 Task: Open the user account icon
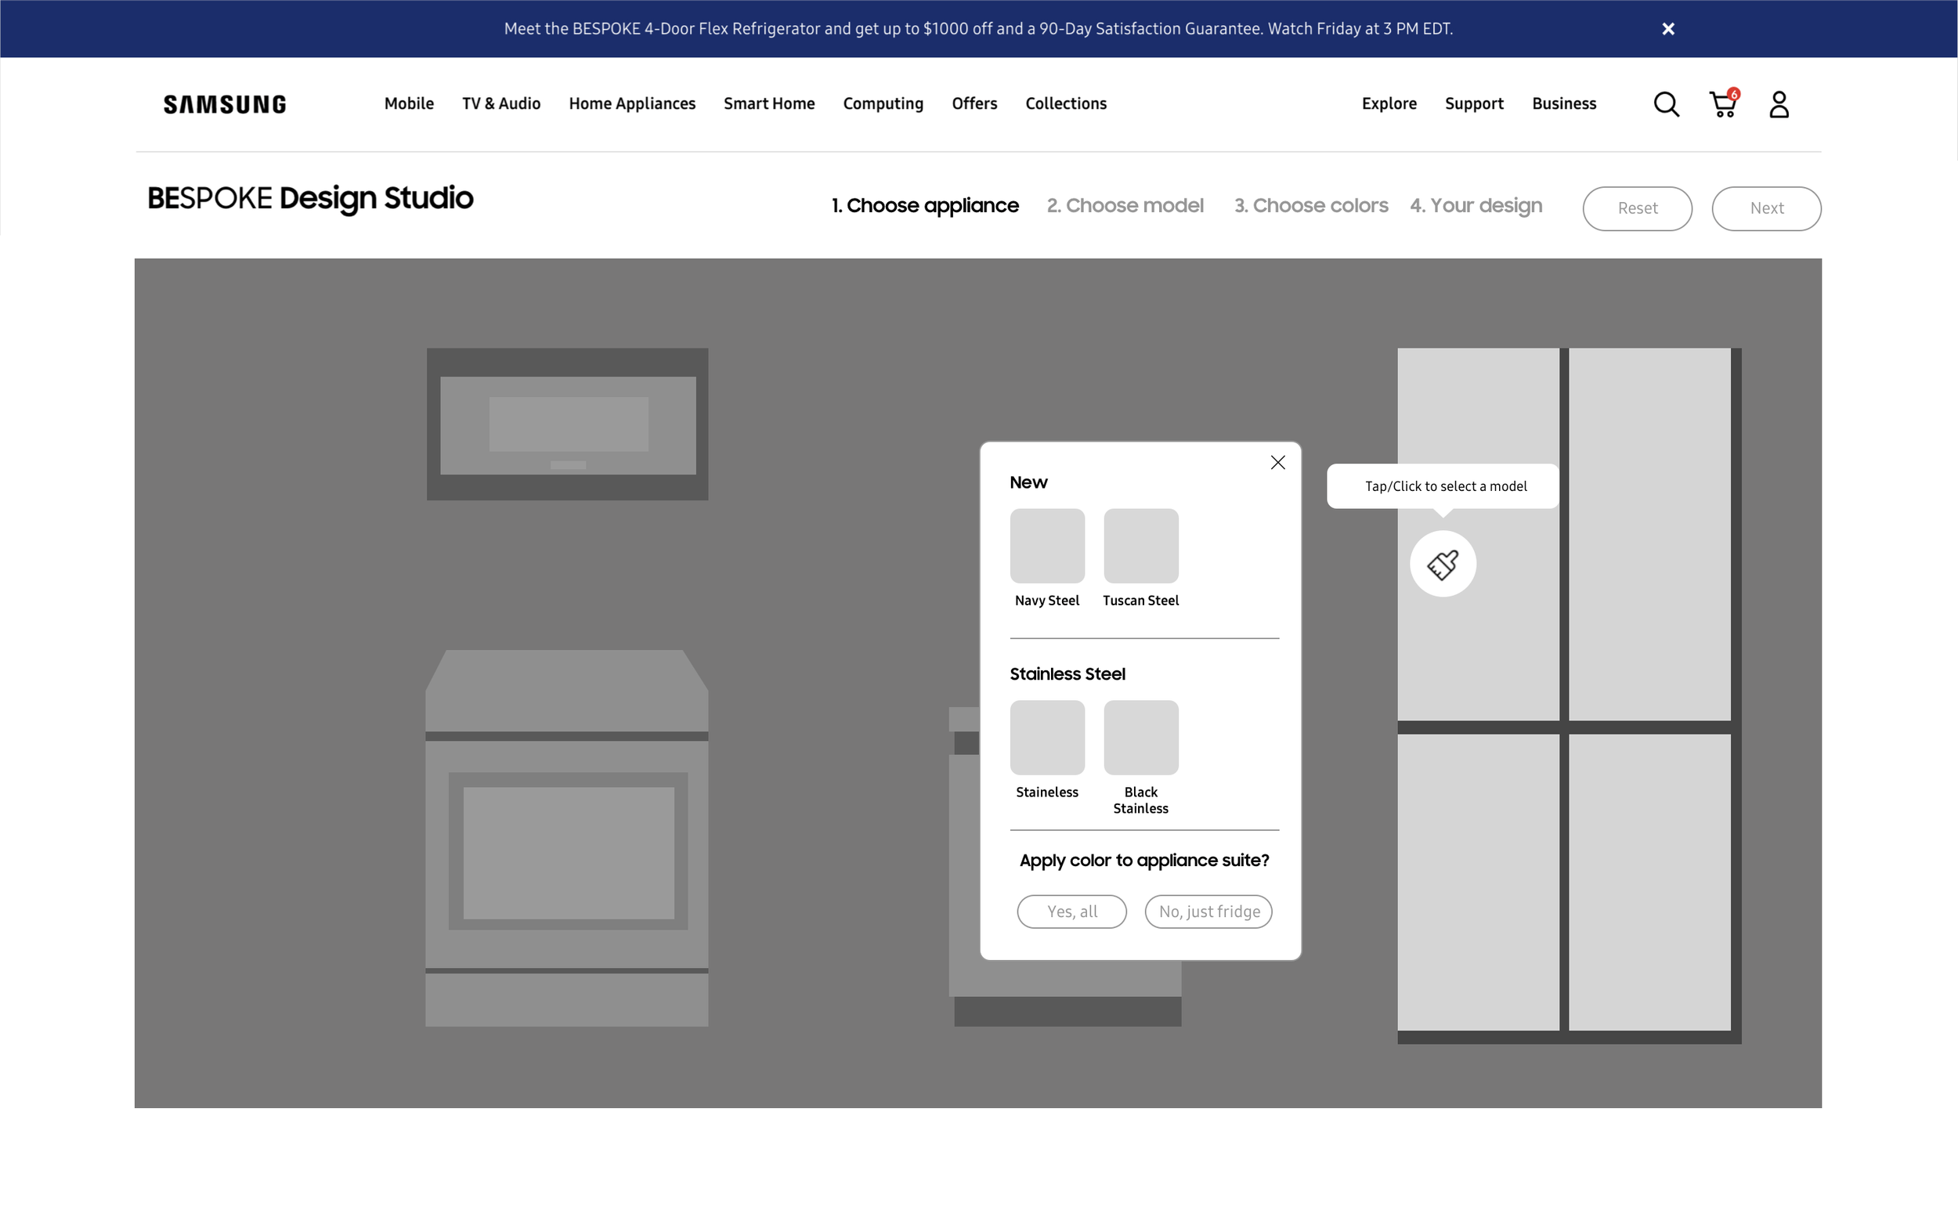1779,104
